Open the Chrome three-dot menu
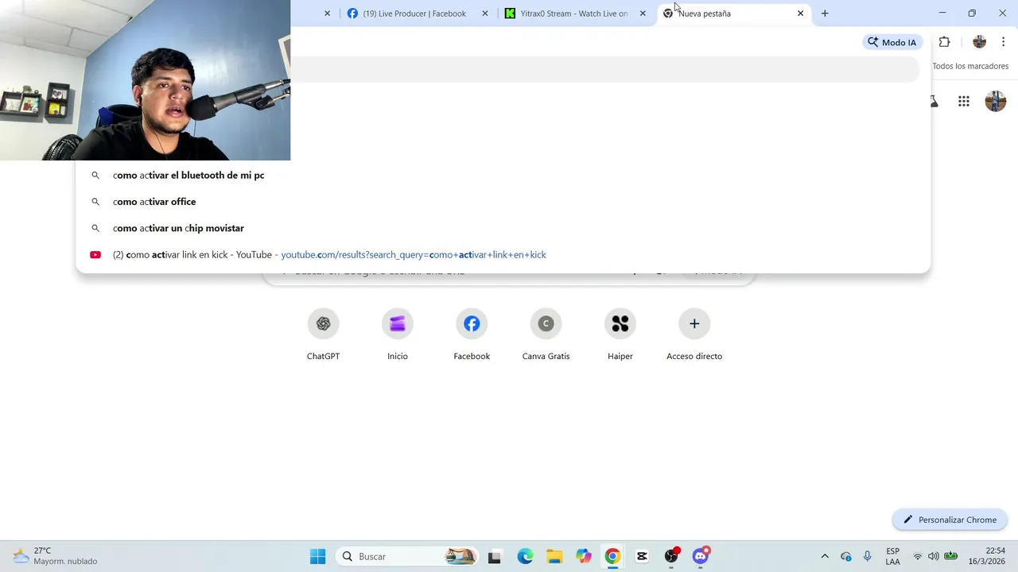 click(x=1004, y=42)
